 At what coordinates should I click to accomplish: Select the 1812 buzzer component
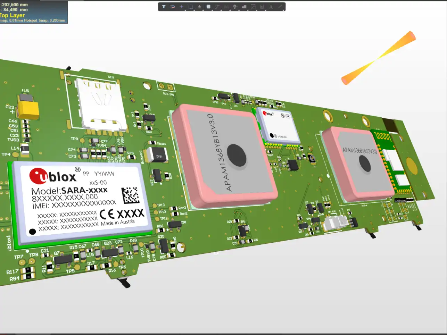coord(157,155)
